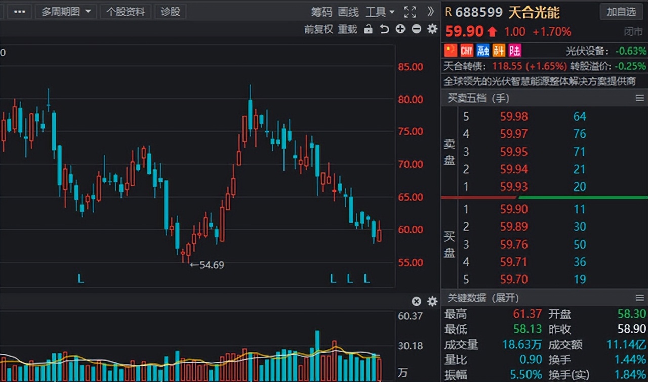
Task: Select sell level 2 price 59.94
Action: click(514, 169)
